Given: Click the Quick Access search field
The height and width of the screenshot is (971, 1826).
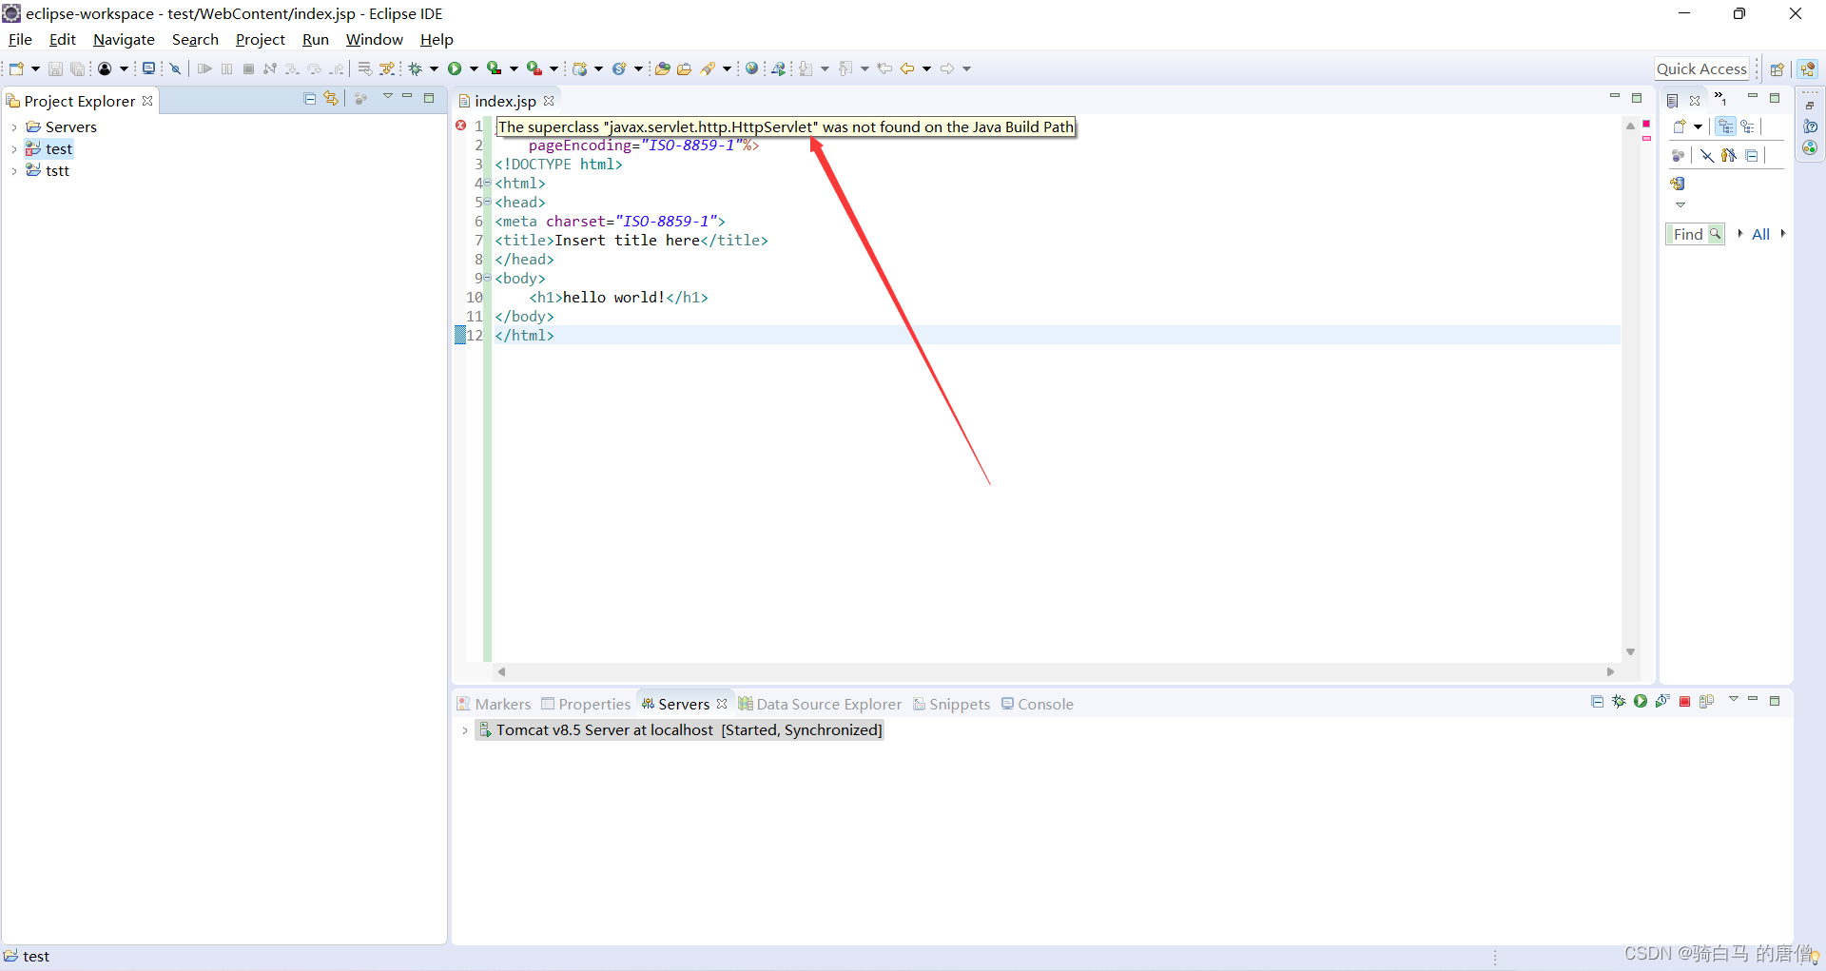Looking at the screenshot, I should click(x=1701, y=68).
